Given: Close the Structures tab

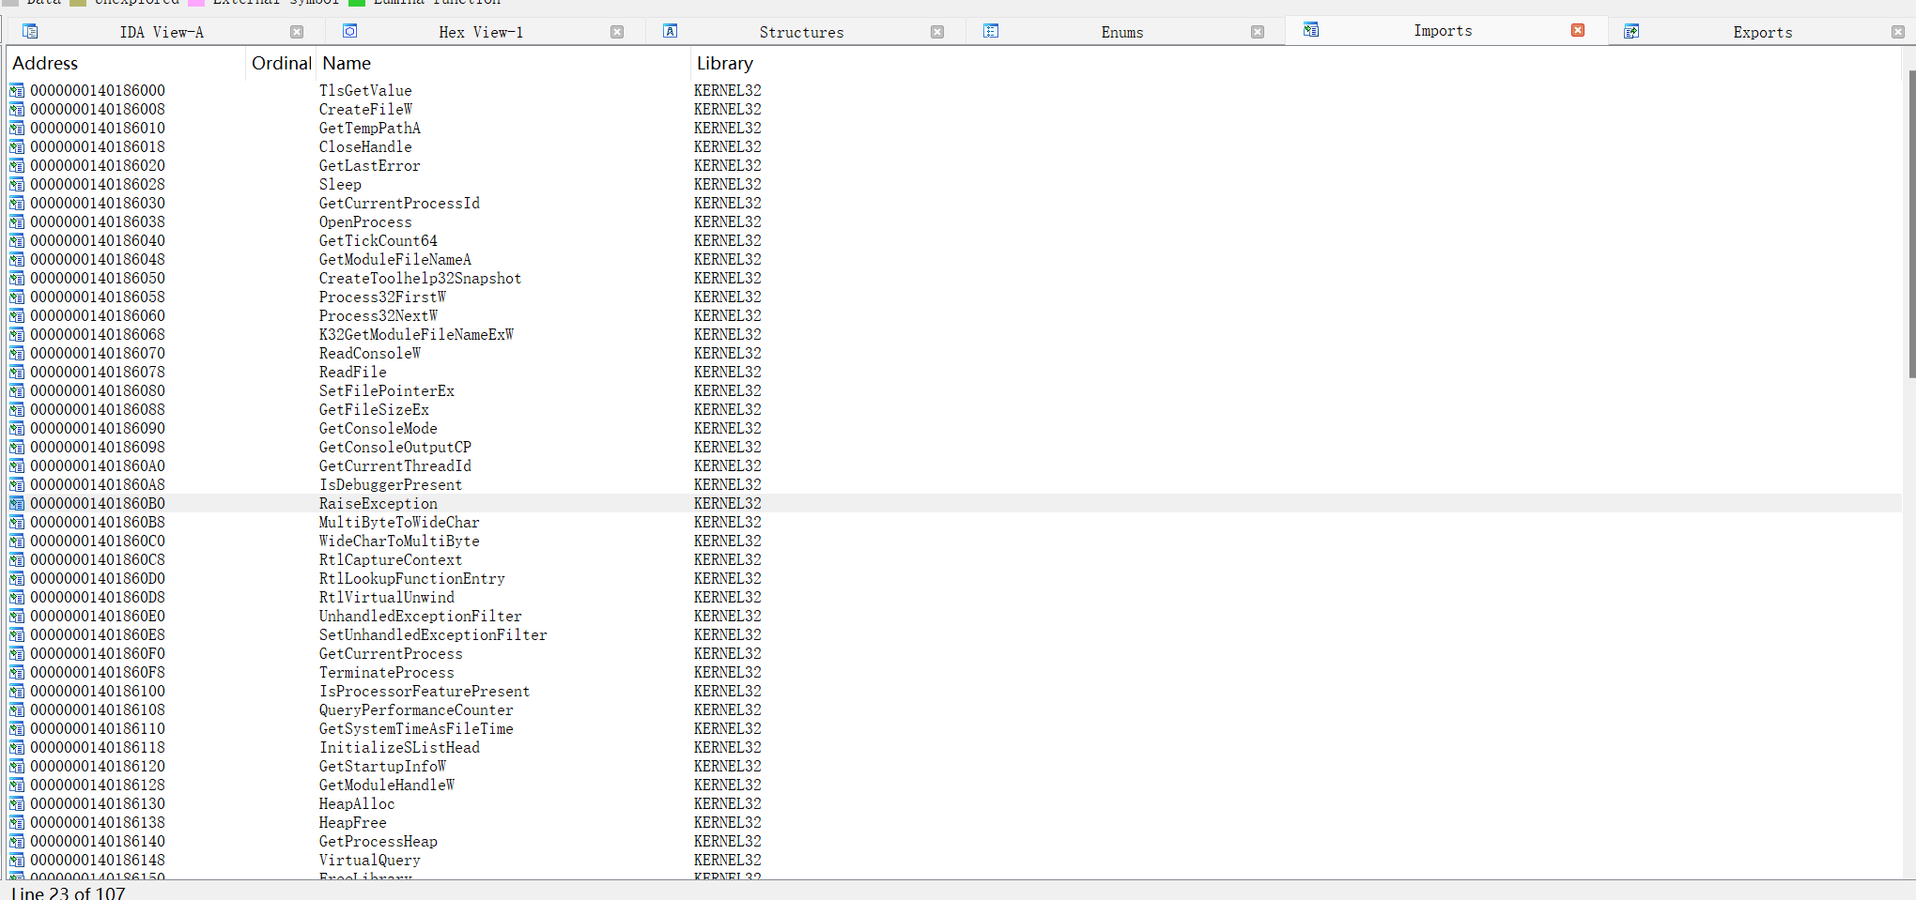Looking at the screenshot, I should point(937,32).
